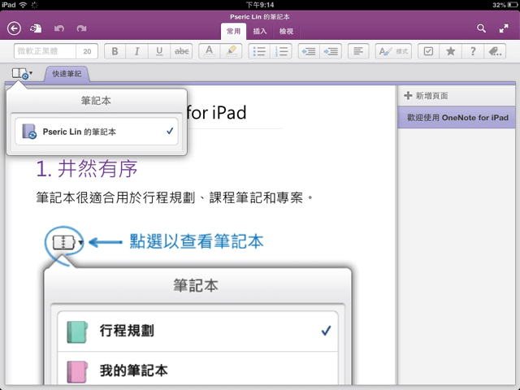Open more tags menu
520x390 pixels.
click(x=495, y=51)
